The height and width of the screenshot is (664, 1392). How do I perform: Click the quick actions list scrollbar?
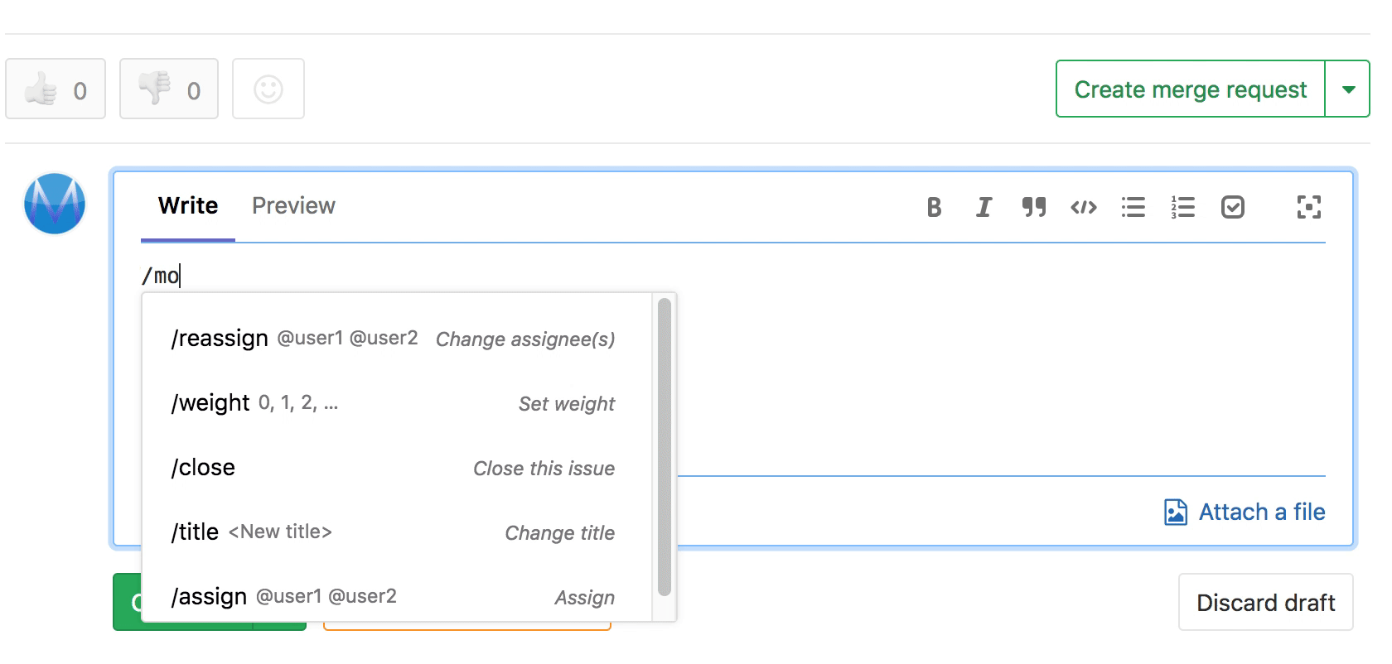[664, 447]
